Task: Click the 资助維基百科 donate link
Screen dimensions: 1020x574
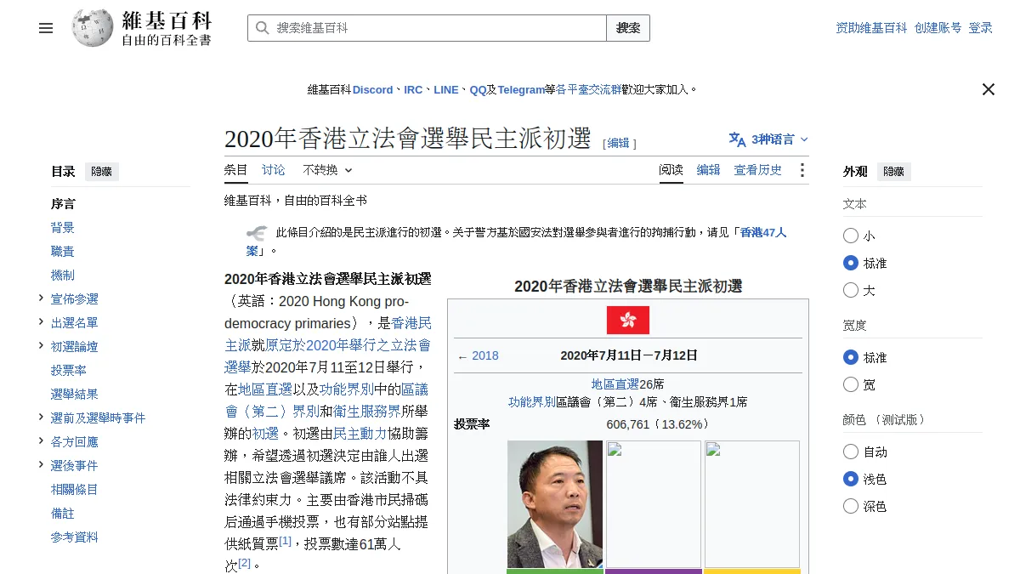Action: point(871,28)
